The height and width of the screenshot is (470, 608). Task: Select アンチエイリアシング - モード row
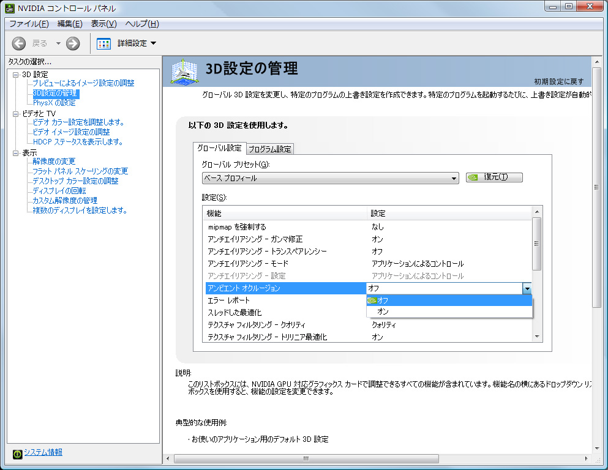point(367,264)
